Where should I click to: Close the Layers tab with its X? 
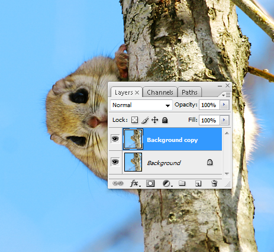[137, 92]
